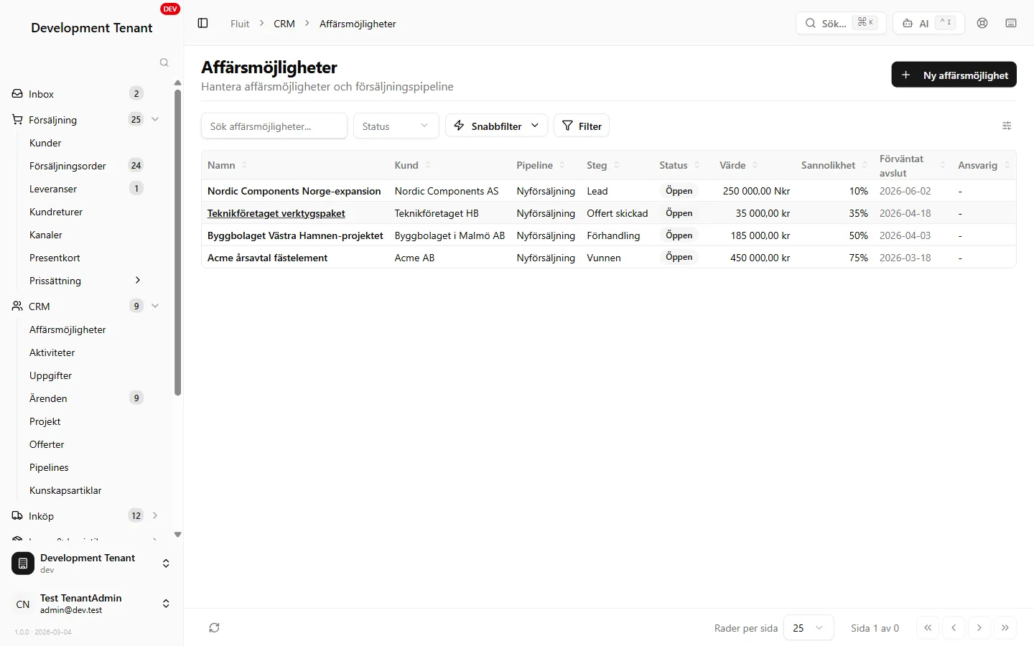The image size is (1034, 646).
Task: Open the Snabbfilter dropdown
Action: coord(496,126)
